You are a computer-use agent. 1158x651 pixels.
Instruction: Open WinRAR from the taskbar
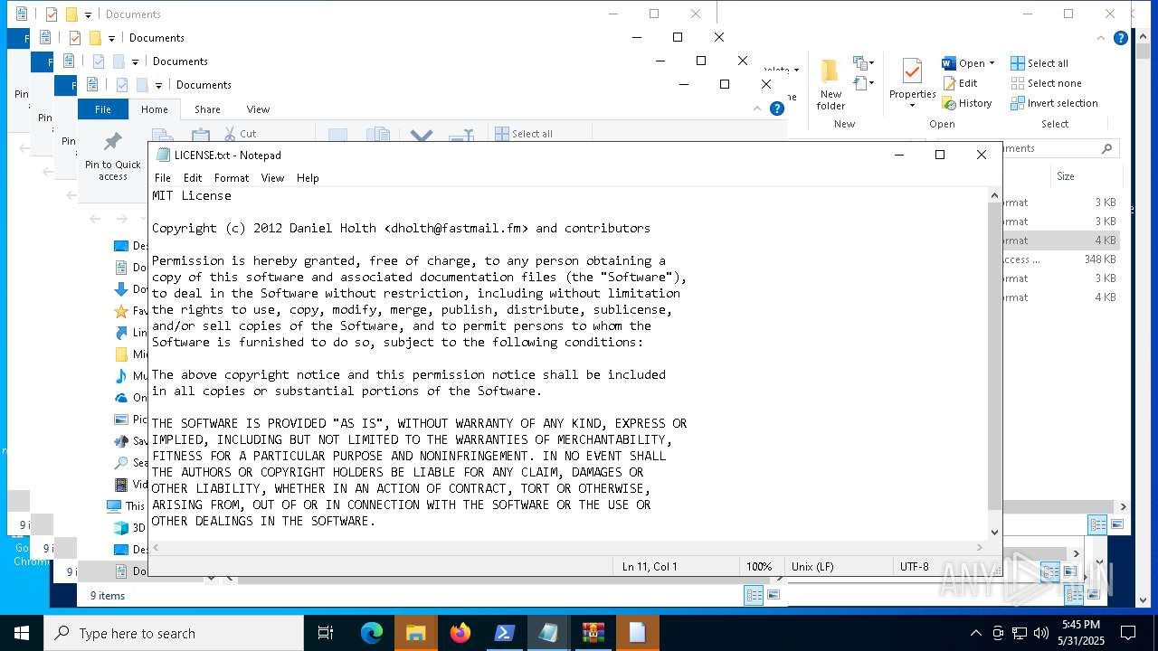click(x=593, y=633)
